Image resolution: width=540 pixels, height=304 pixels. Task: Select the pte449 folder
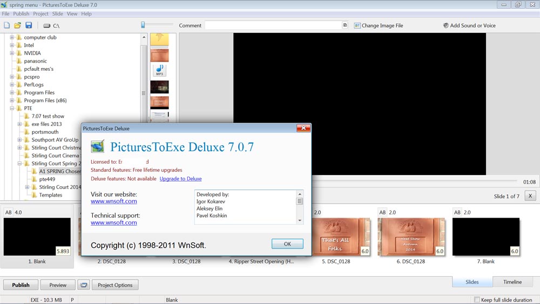(47, 179)
